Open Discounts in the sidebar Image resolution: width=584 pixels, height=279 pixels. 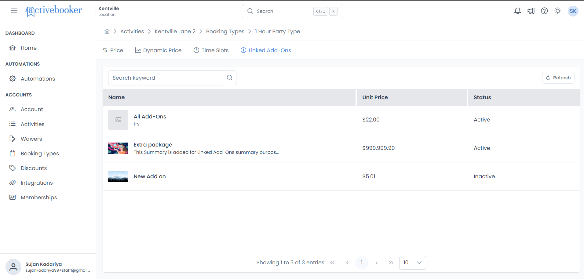point(34,168)
